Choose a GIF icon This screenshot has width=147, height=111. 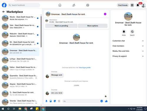coord(59,101)
